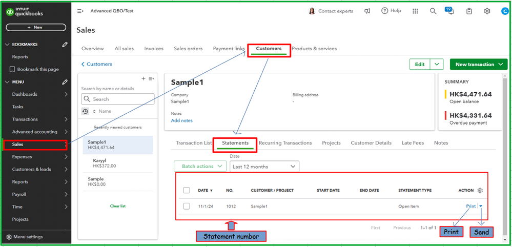Open the notifications bell icon
Screen dimensions: 512x247
click(451, 12)
